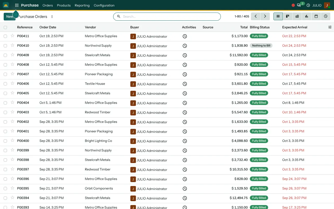Star purchase order P00406 as favorite
The width and height of the screenshot is (334, 209).
pyautogui.click(x=12, y=83)
